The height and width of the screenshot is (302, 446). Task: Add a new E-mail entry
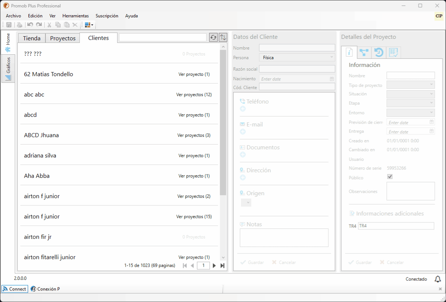click(x=243, y=132)
